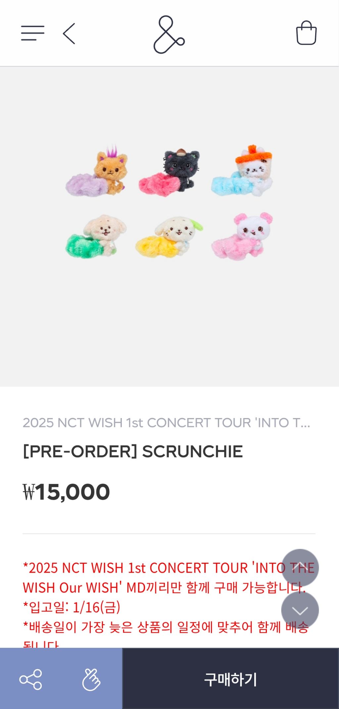Go back with the left chevron
Image resolution: width=339 pixels, height=709 pixels.
point(69,33)
